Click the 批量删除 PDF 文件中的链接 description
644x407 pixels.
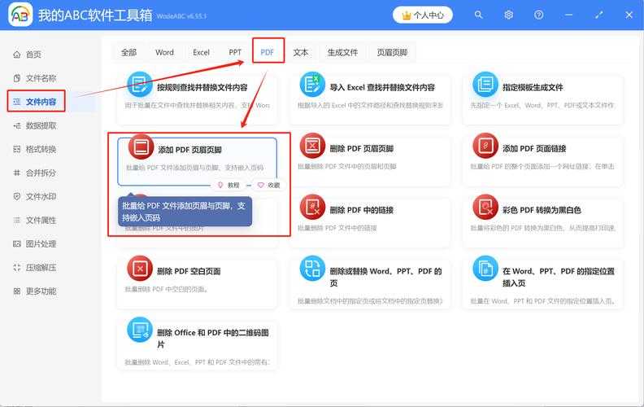(337, 228)
